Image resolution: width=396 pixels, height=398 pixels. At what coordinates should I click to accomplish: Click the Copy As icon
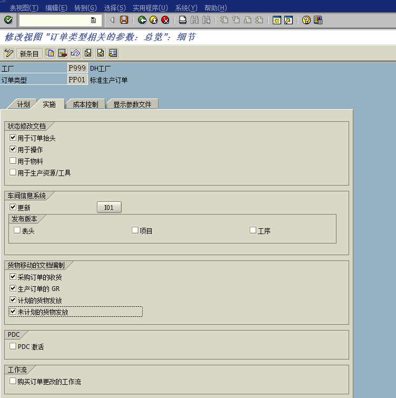(x=50, y=53)
